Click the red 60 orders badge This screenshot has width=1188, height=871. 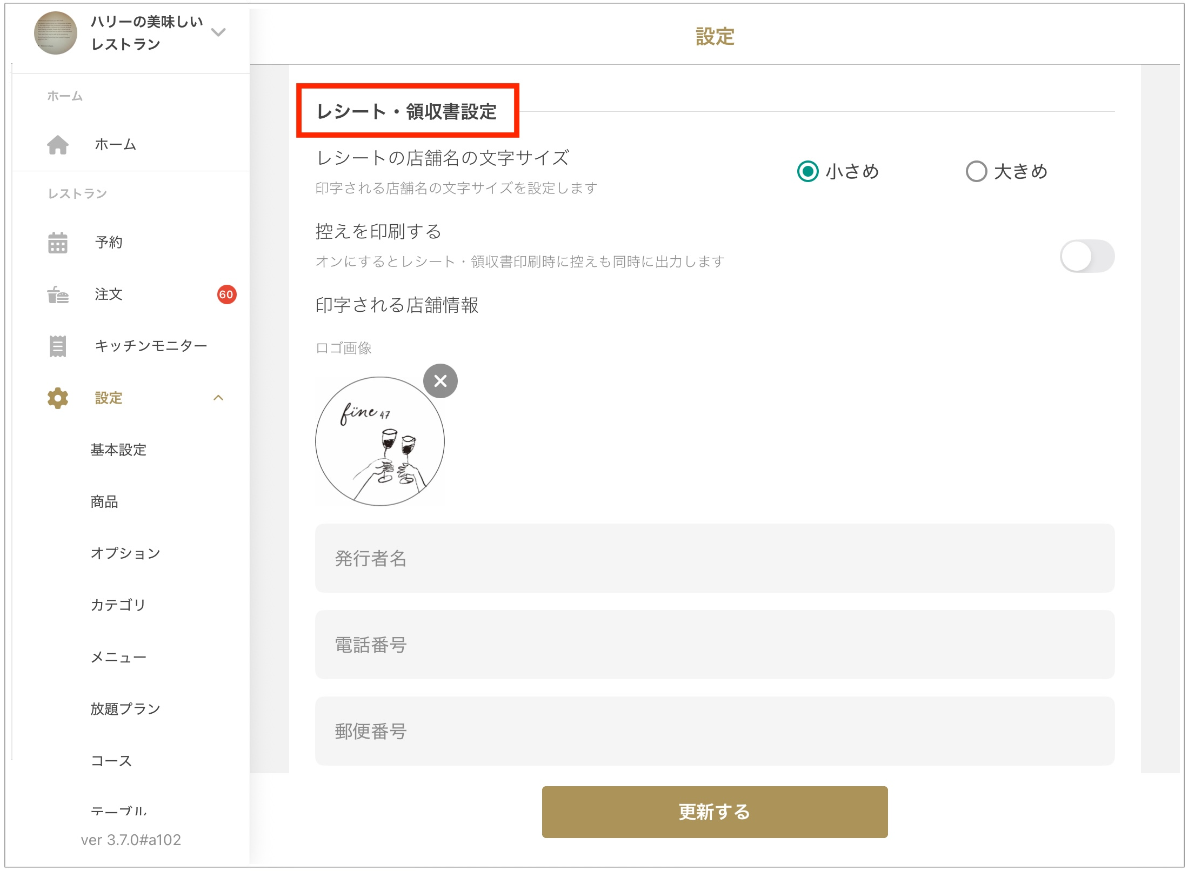click(226, 294)
